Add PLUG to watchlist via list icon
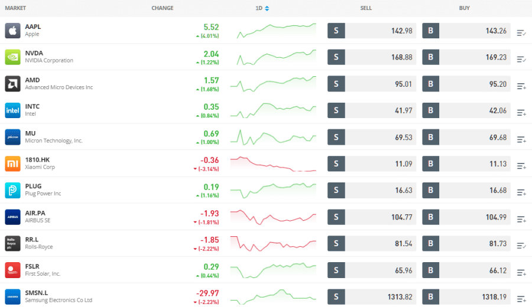The height and width of the screenshot is (307, 532). point(521,192)
